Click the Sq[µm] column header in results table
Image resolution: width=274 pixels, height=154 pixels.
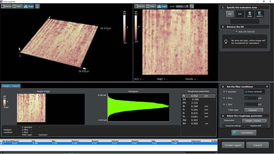tap(15, 141)
